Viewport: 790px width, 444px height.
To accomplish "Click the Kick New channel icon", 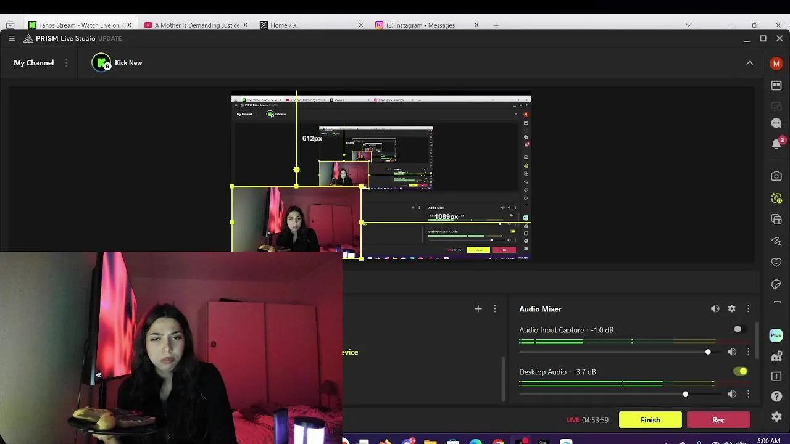I will tap(101, 63).
